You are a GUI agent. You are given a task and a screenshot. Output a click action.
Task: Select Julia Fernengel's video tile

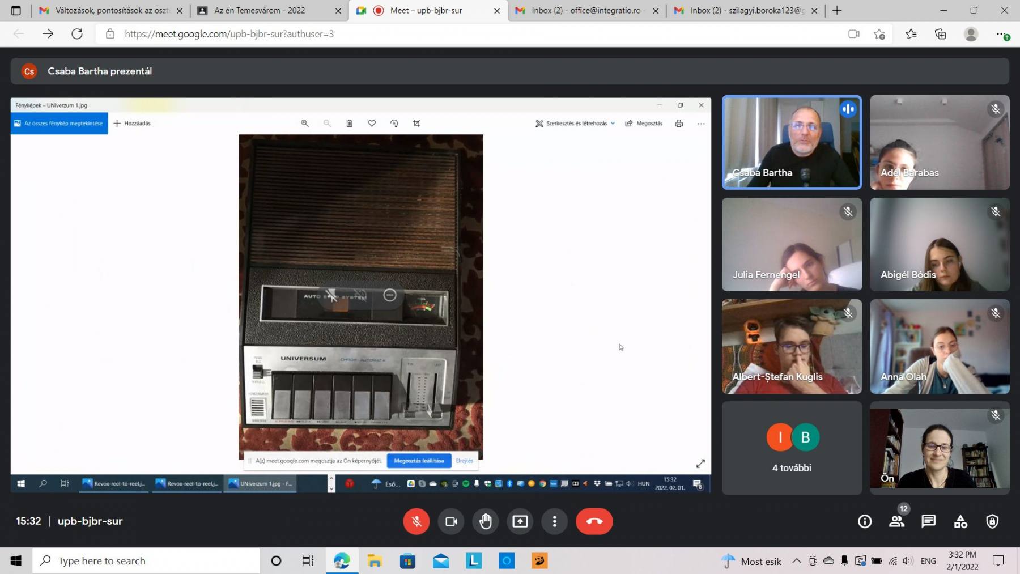coord(792,244)
